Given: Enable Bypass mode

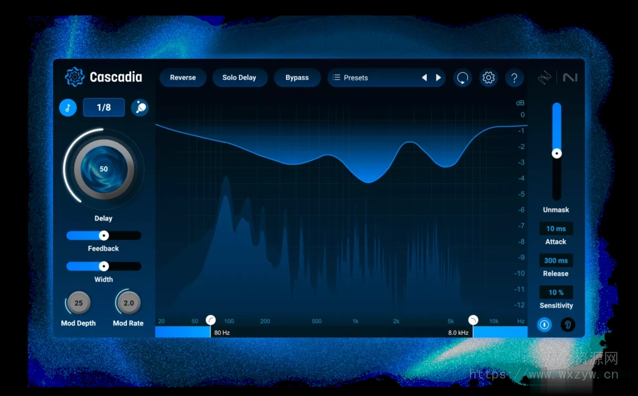Looking at the screenshot, I should point(297,77).
